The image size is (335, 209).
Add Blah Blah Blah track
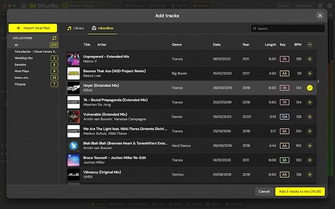(309, 145)
